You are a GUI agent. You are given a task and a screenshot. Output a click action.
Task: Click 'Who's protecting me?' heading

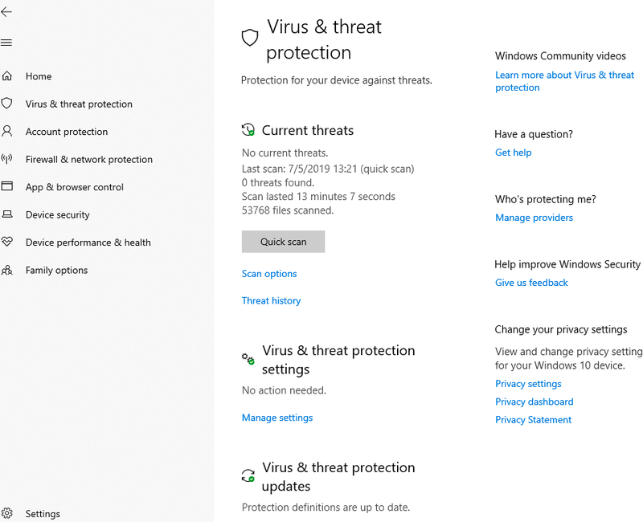click(545, 199)
